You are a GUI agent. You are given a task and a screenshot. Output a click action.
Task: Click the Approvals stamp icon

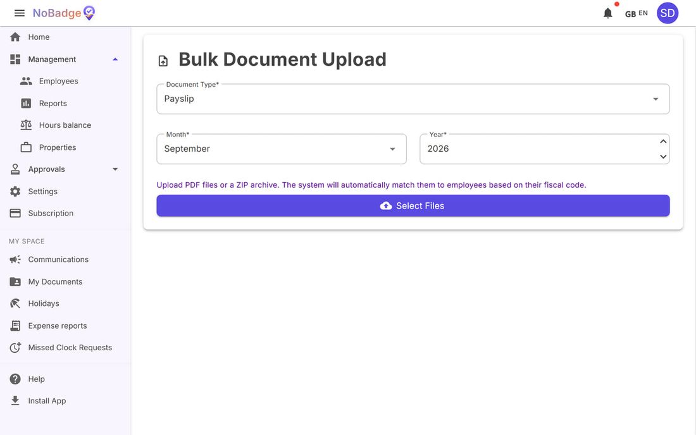tap(15, 169)
